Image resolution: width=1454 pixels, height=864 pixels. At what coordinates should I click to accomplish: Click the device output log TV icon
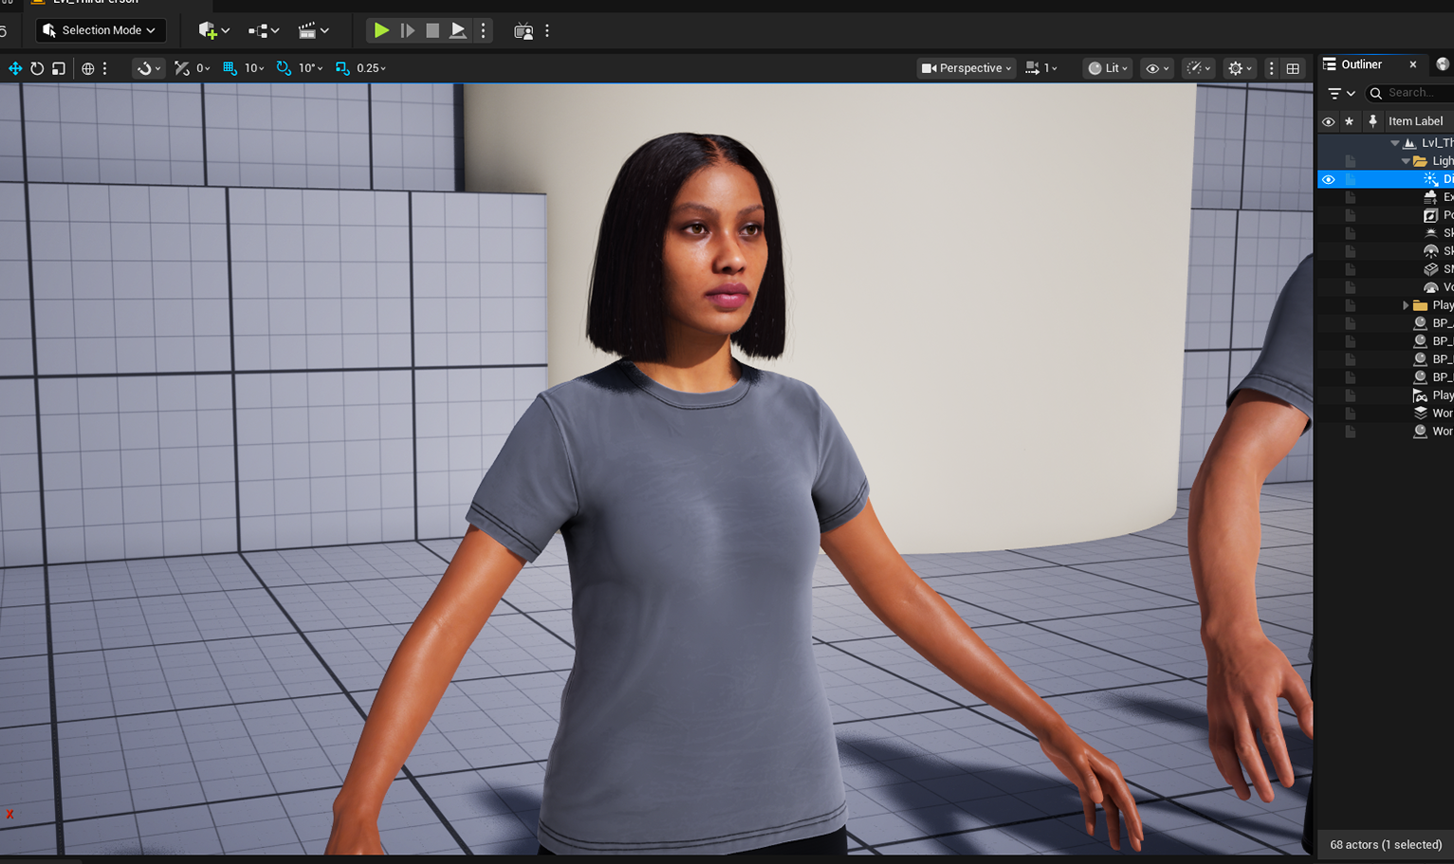[523, 29]
